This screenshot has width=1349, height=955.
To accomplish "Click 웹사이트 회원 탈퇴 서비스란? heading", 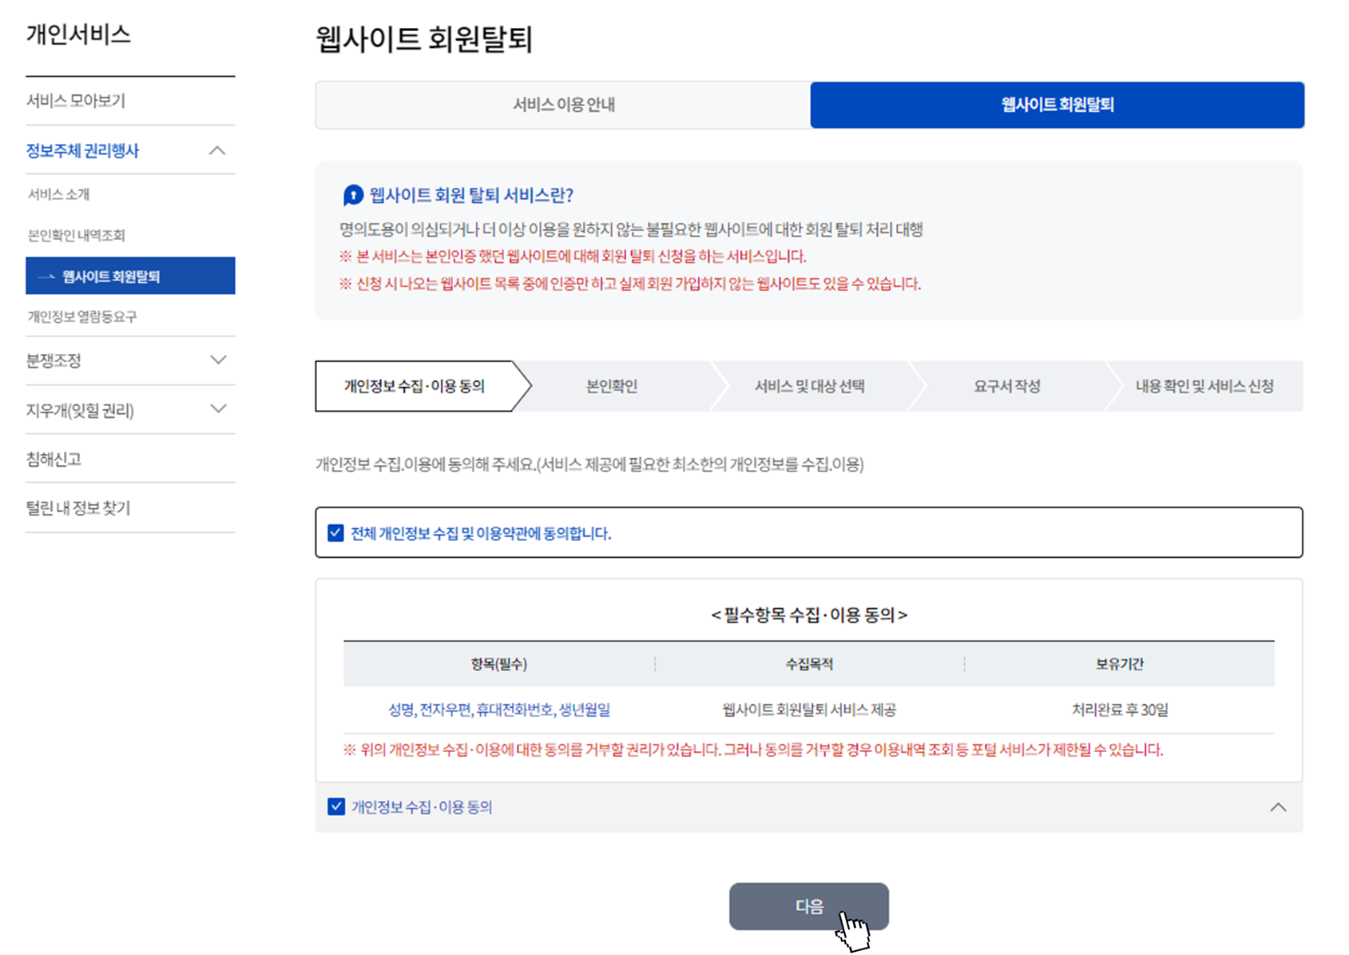I will tap(471, 195).
